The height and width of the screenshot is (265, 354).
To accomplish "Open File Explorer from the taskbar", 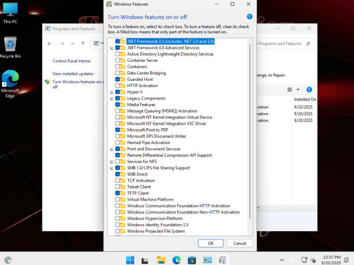I will (161, 260).
